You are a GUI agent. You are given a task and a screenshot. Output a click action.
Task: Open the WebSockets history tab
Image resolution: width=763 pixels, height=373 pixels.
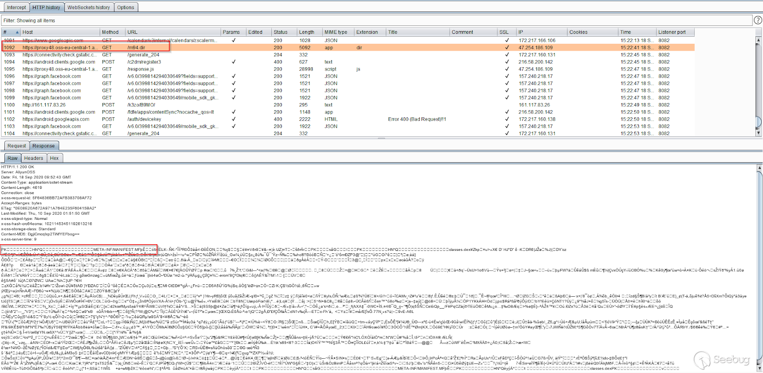coord(88,7)
